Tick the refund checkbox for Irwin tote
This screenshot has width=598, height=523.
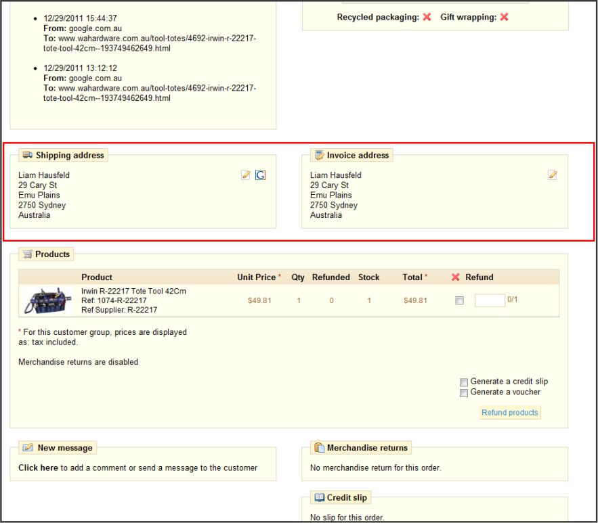click(x=460, y=300)
